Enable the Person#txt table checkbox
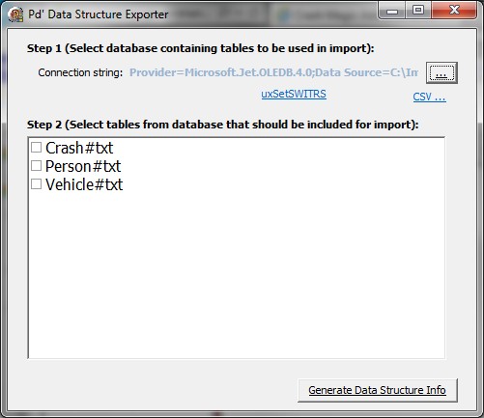This screenshot has height=418, width=484. (36, 166)
